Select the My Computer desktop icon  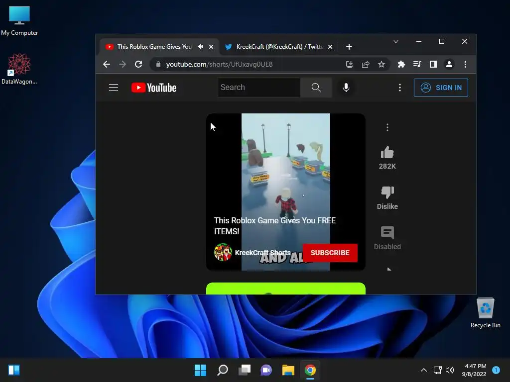tap(19, 21)
